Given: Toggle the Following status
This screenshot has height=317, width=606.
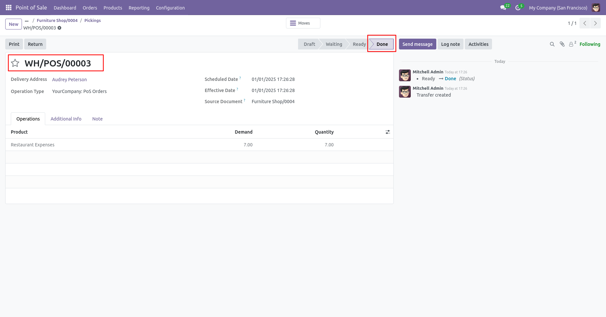Looking at the screenshot, I should tap(590, 44).
